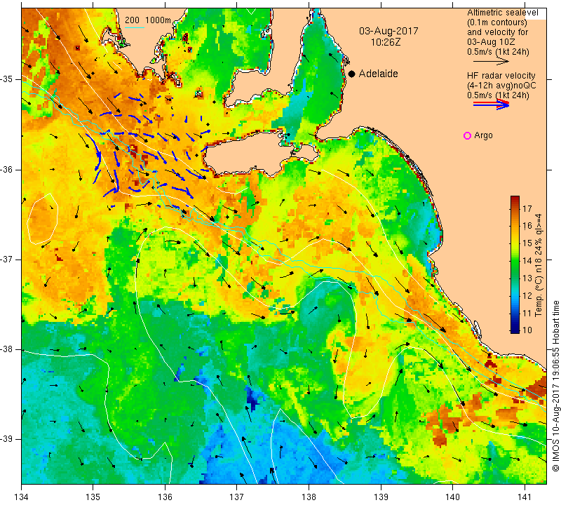The height and width of the screenshot is (505, 561).
Task: Click the 12 degree color bar label
Action: pyautogui.click(x=527, y=295)
